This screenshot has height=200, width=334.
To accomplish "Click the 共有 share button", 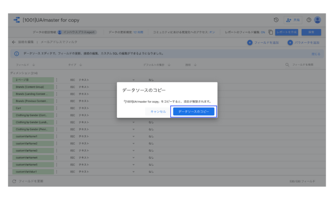I will point(293,20).
